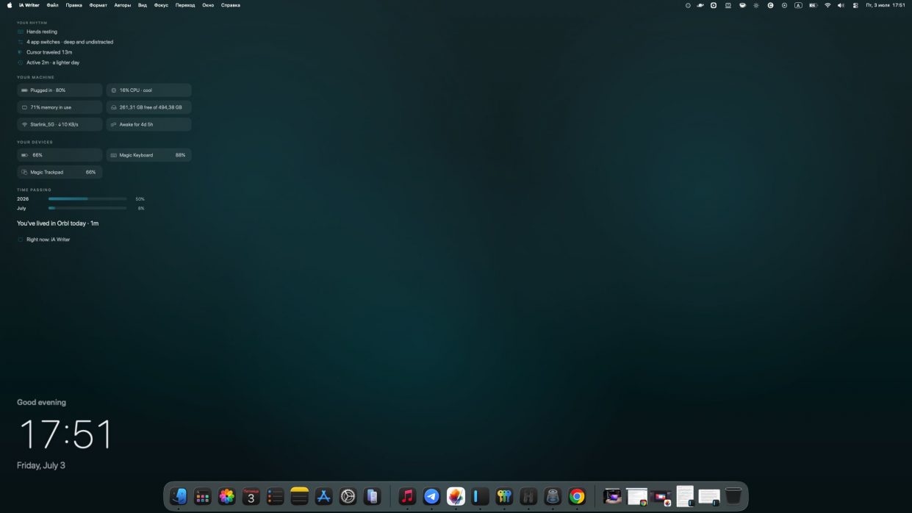This screenshot has width=912, height=513.
Task: Launch the Photos app in the Dock
Action: click(x=227, y=497)
